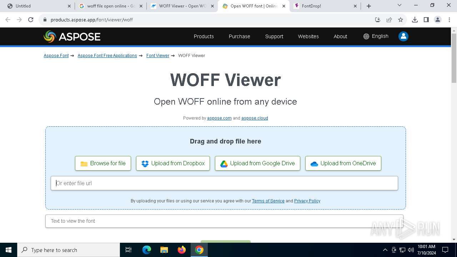Open the aspose.cloud link
457x257 pixels.
[255, 118]
